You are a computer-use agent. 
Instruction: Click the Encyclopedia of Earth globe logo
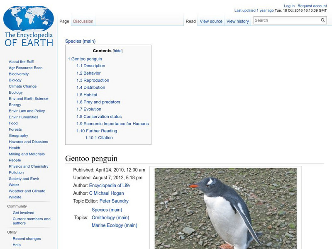[29, 17]
